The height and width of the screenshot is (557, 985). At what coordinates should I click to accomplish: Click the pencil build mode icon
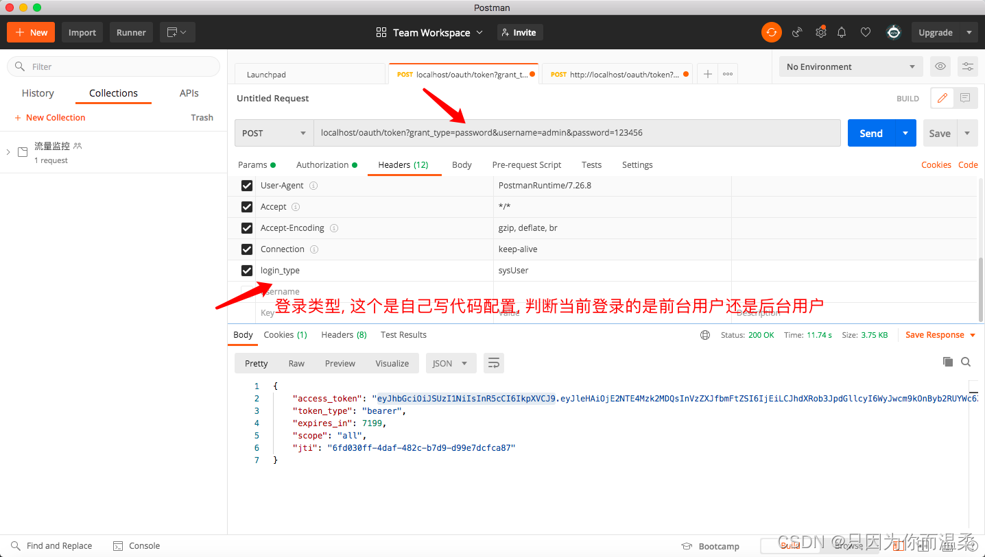point(942,98)
